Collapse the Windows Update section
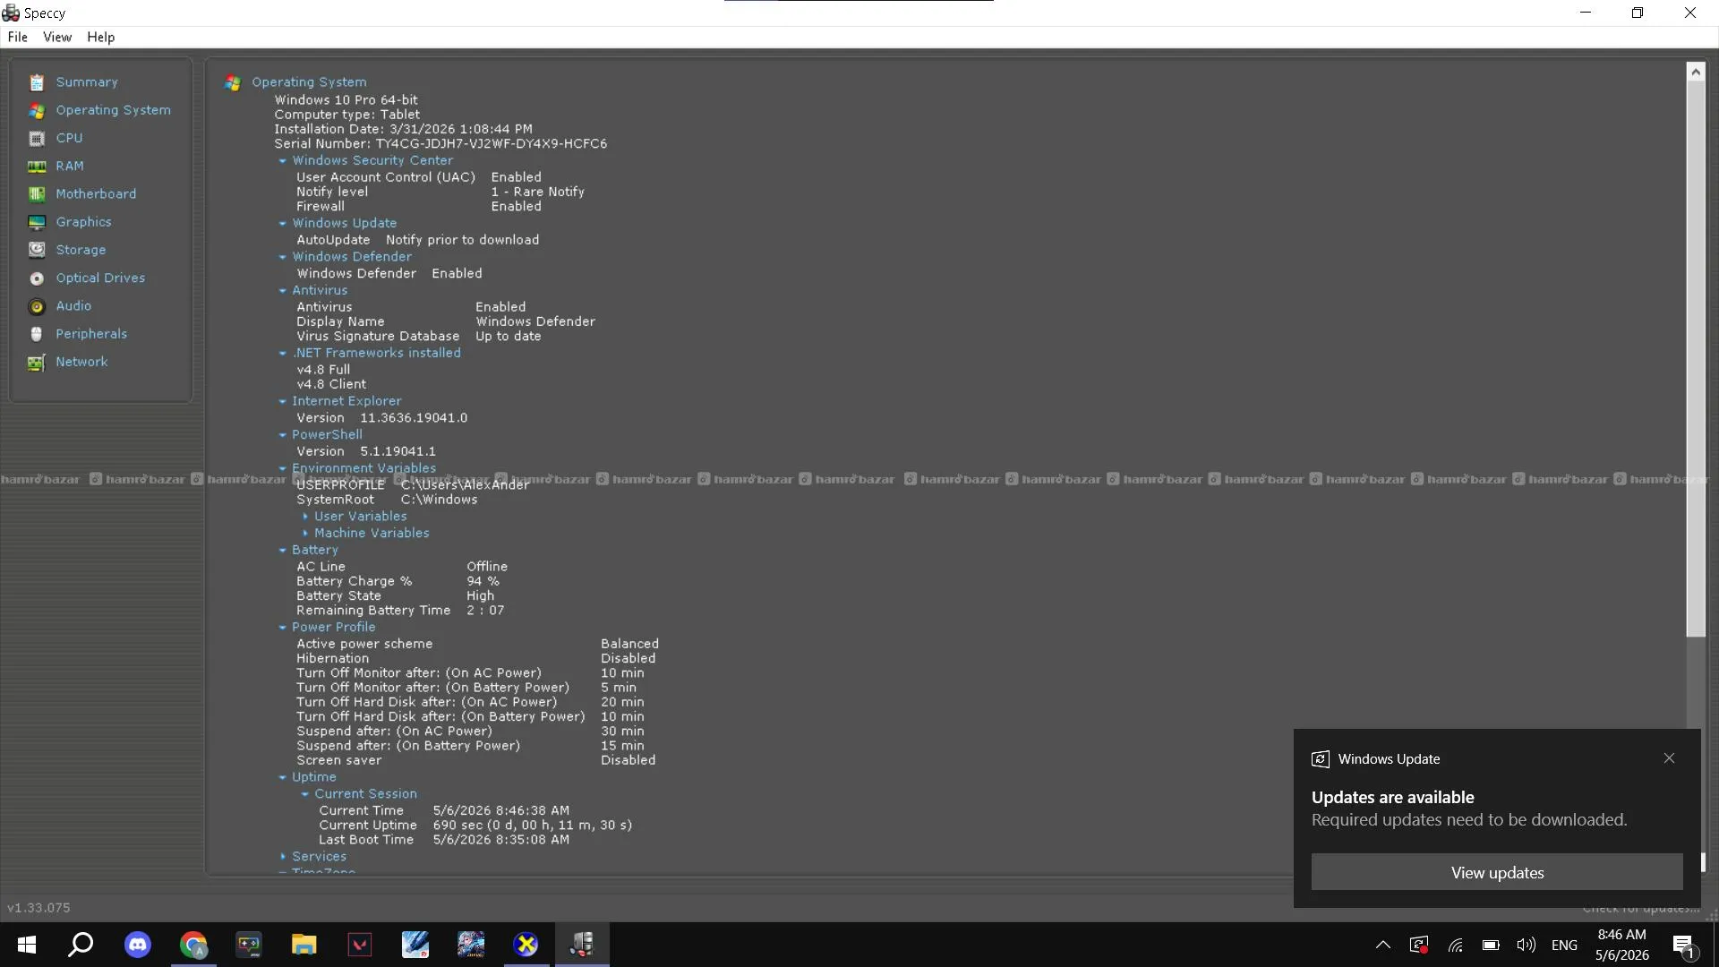 click(x=283, y=224)
